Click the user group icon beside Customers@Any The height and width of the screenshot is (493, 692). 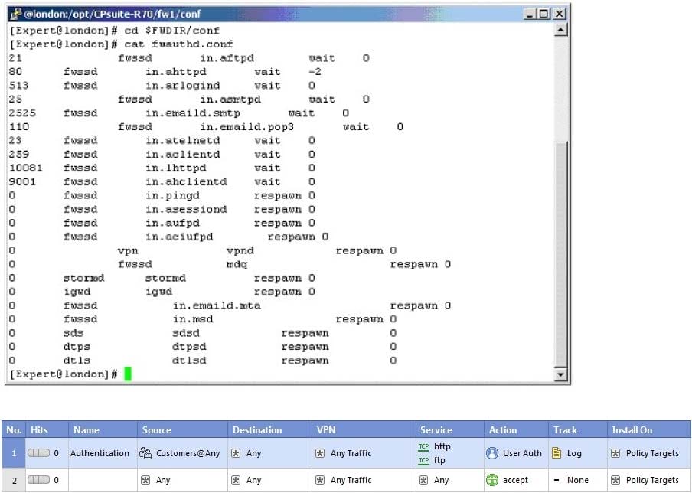point(145,453)
